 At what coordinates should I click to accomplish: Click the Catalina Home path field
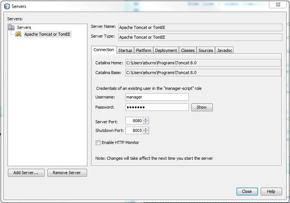click(x=203, y=63)
